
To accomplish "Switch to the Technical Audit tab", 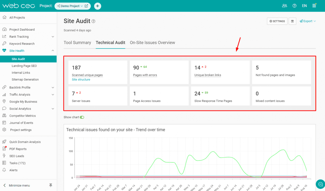I will pyautogui.click(x=110, y=42).
